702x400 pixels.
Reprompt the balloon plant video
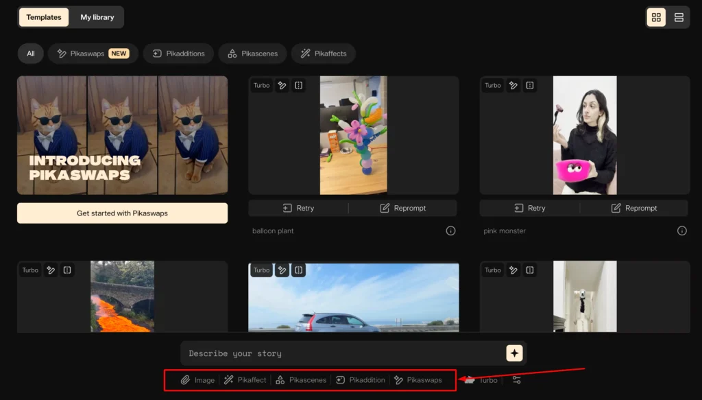tap(403, 208)
